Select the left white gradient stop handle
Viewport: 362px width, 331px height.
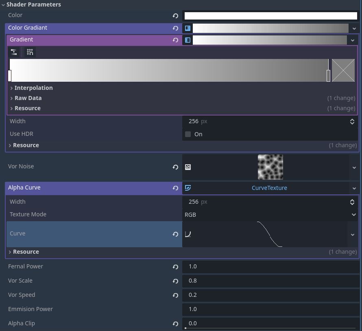(10, 76)
